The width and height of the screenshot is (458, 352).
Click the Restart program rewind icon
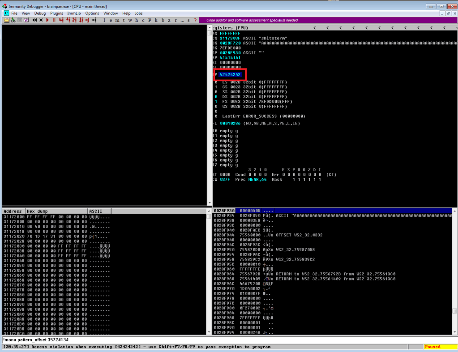pos(34,20)
